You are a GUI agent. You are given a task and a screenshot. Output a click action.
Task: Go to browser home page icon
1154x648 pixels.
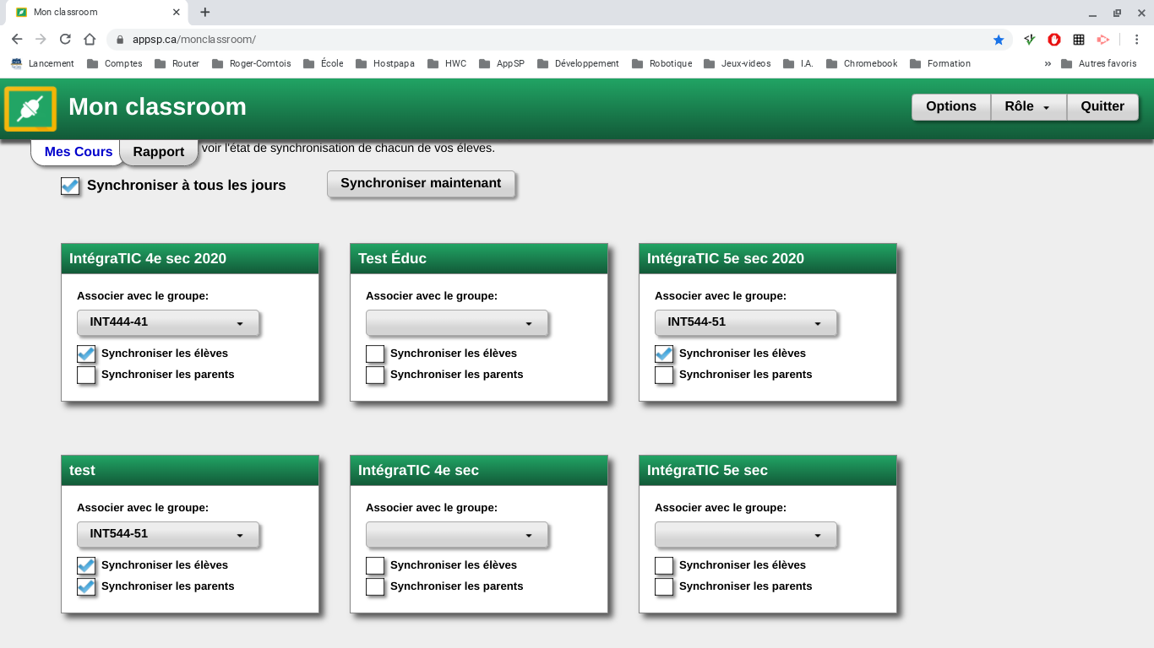pos(90,40)
